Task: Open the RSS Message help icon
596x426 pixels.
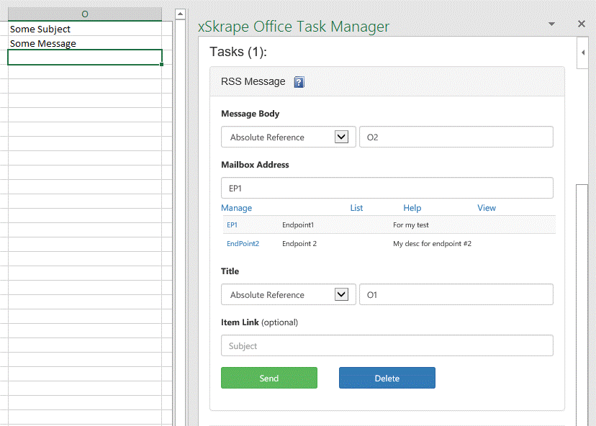Action: coord(299,82)
